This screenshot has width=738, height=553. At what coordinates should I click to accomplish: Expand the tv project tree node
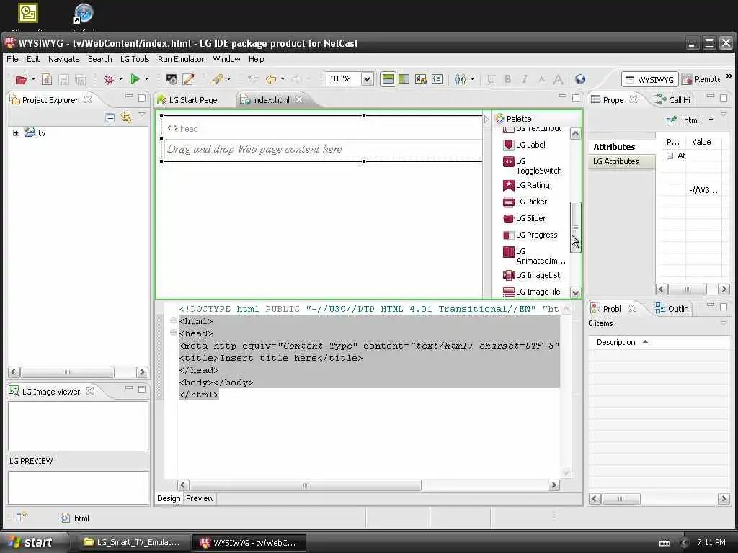(x=16, y=133)
